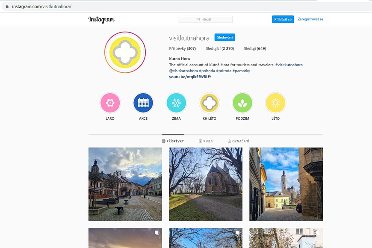Image resolution: width=372 pixels, height=248 pixels.
Task: Open the LÉTO sun highlight
Action: click(x=275, y=103)
